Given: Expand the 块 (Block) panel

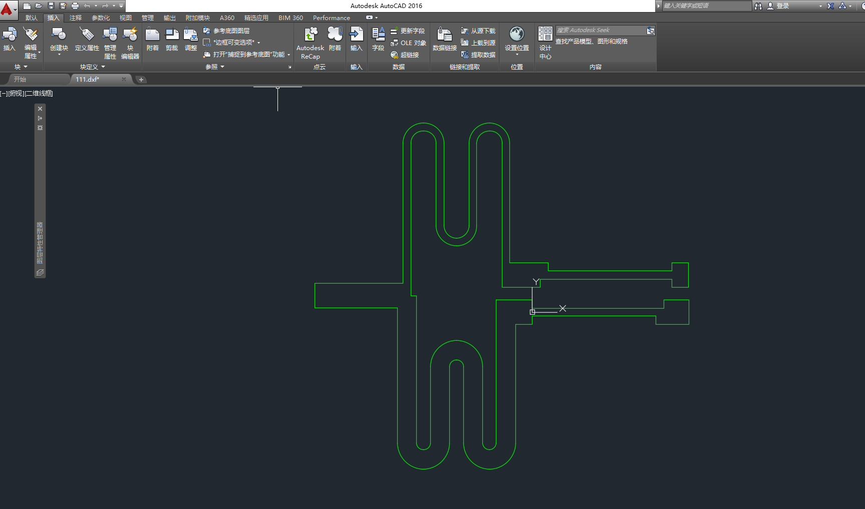Looking at the screenshot, I should 21,67.
